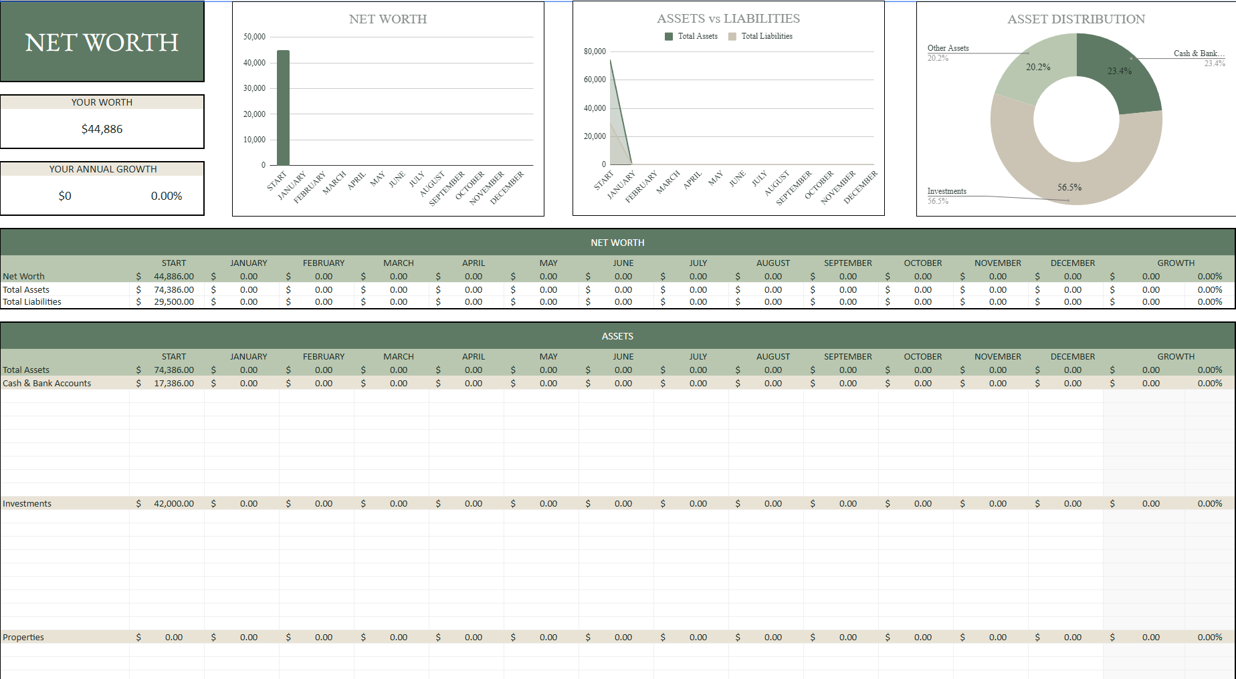Click the Other Assets pie label
The image size is (1236, 679).
(948, 48)
